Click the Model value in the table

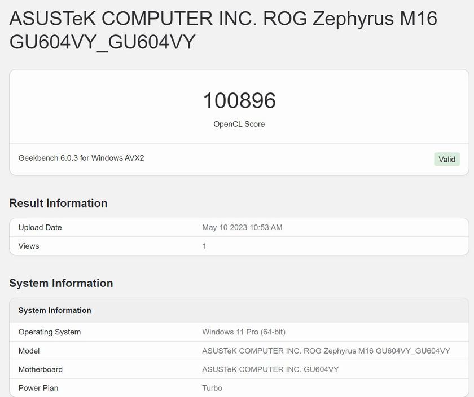(x=326, y=351)
